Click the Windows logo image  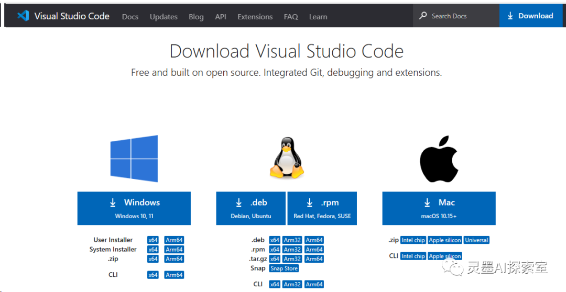coord(134,159)
